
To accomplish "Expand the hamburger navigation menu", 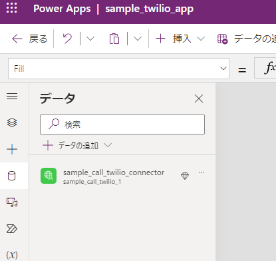I will [12, 97].
